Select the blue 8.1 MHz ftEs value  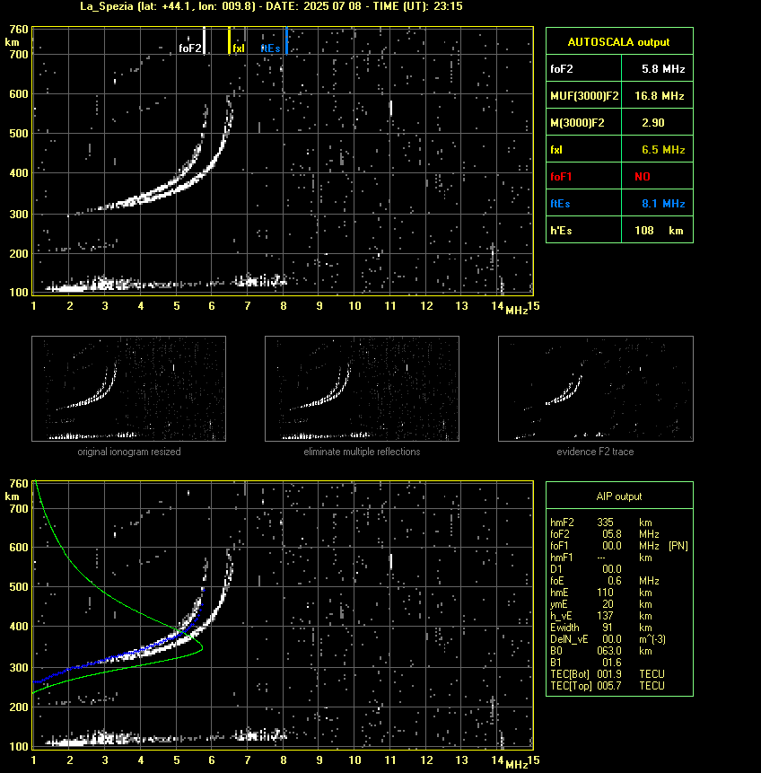point(663,204)
